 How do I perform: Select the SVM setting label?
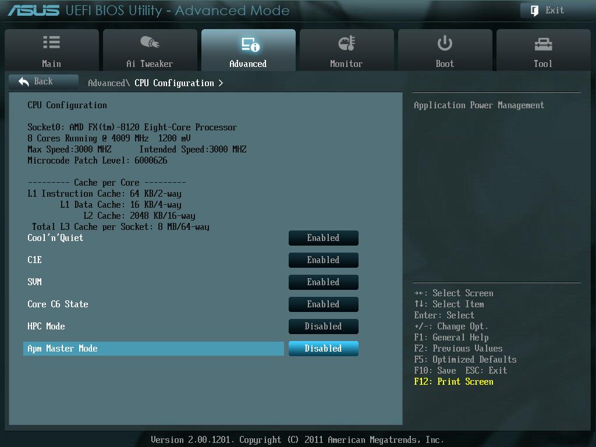(x=34, y=282)
